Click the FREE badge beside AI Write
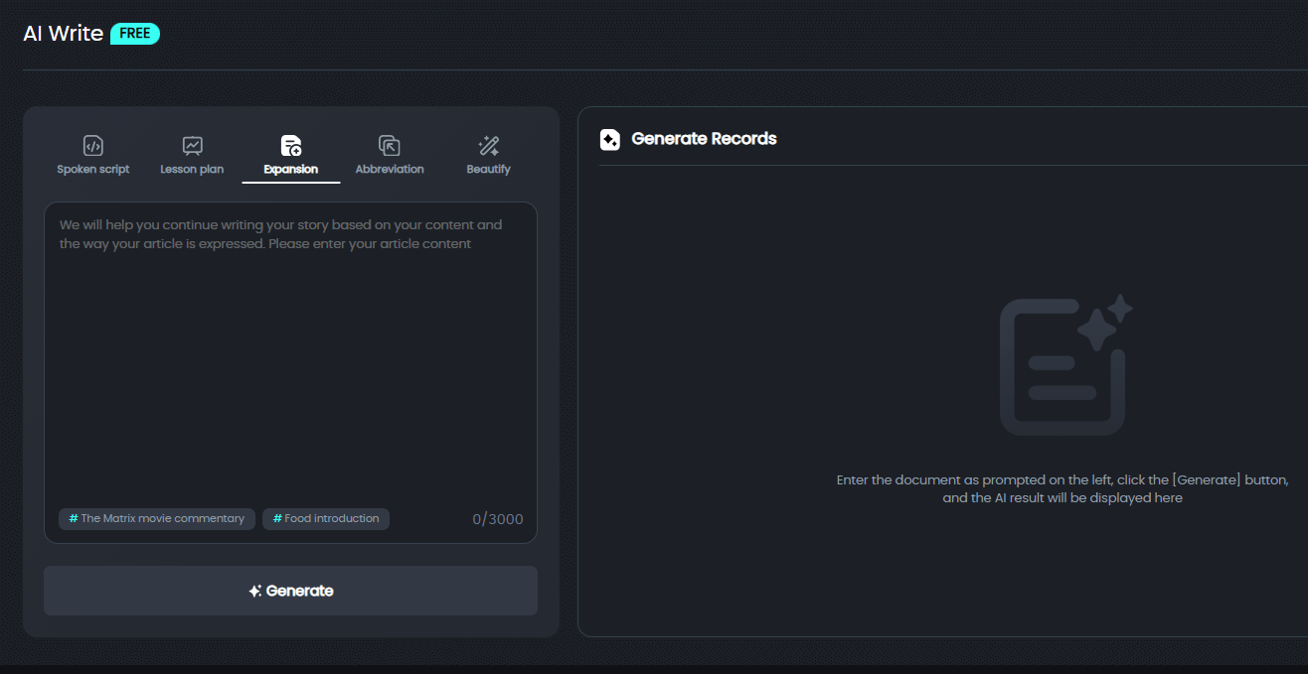This screenshot has width=1308, height=674. (135, 34)
